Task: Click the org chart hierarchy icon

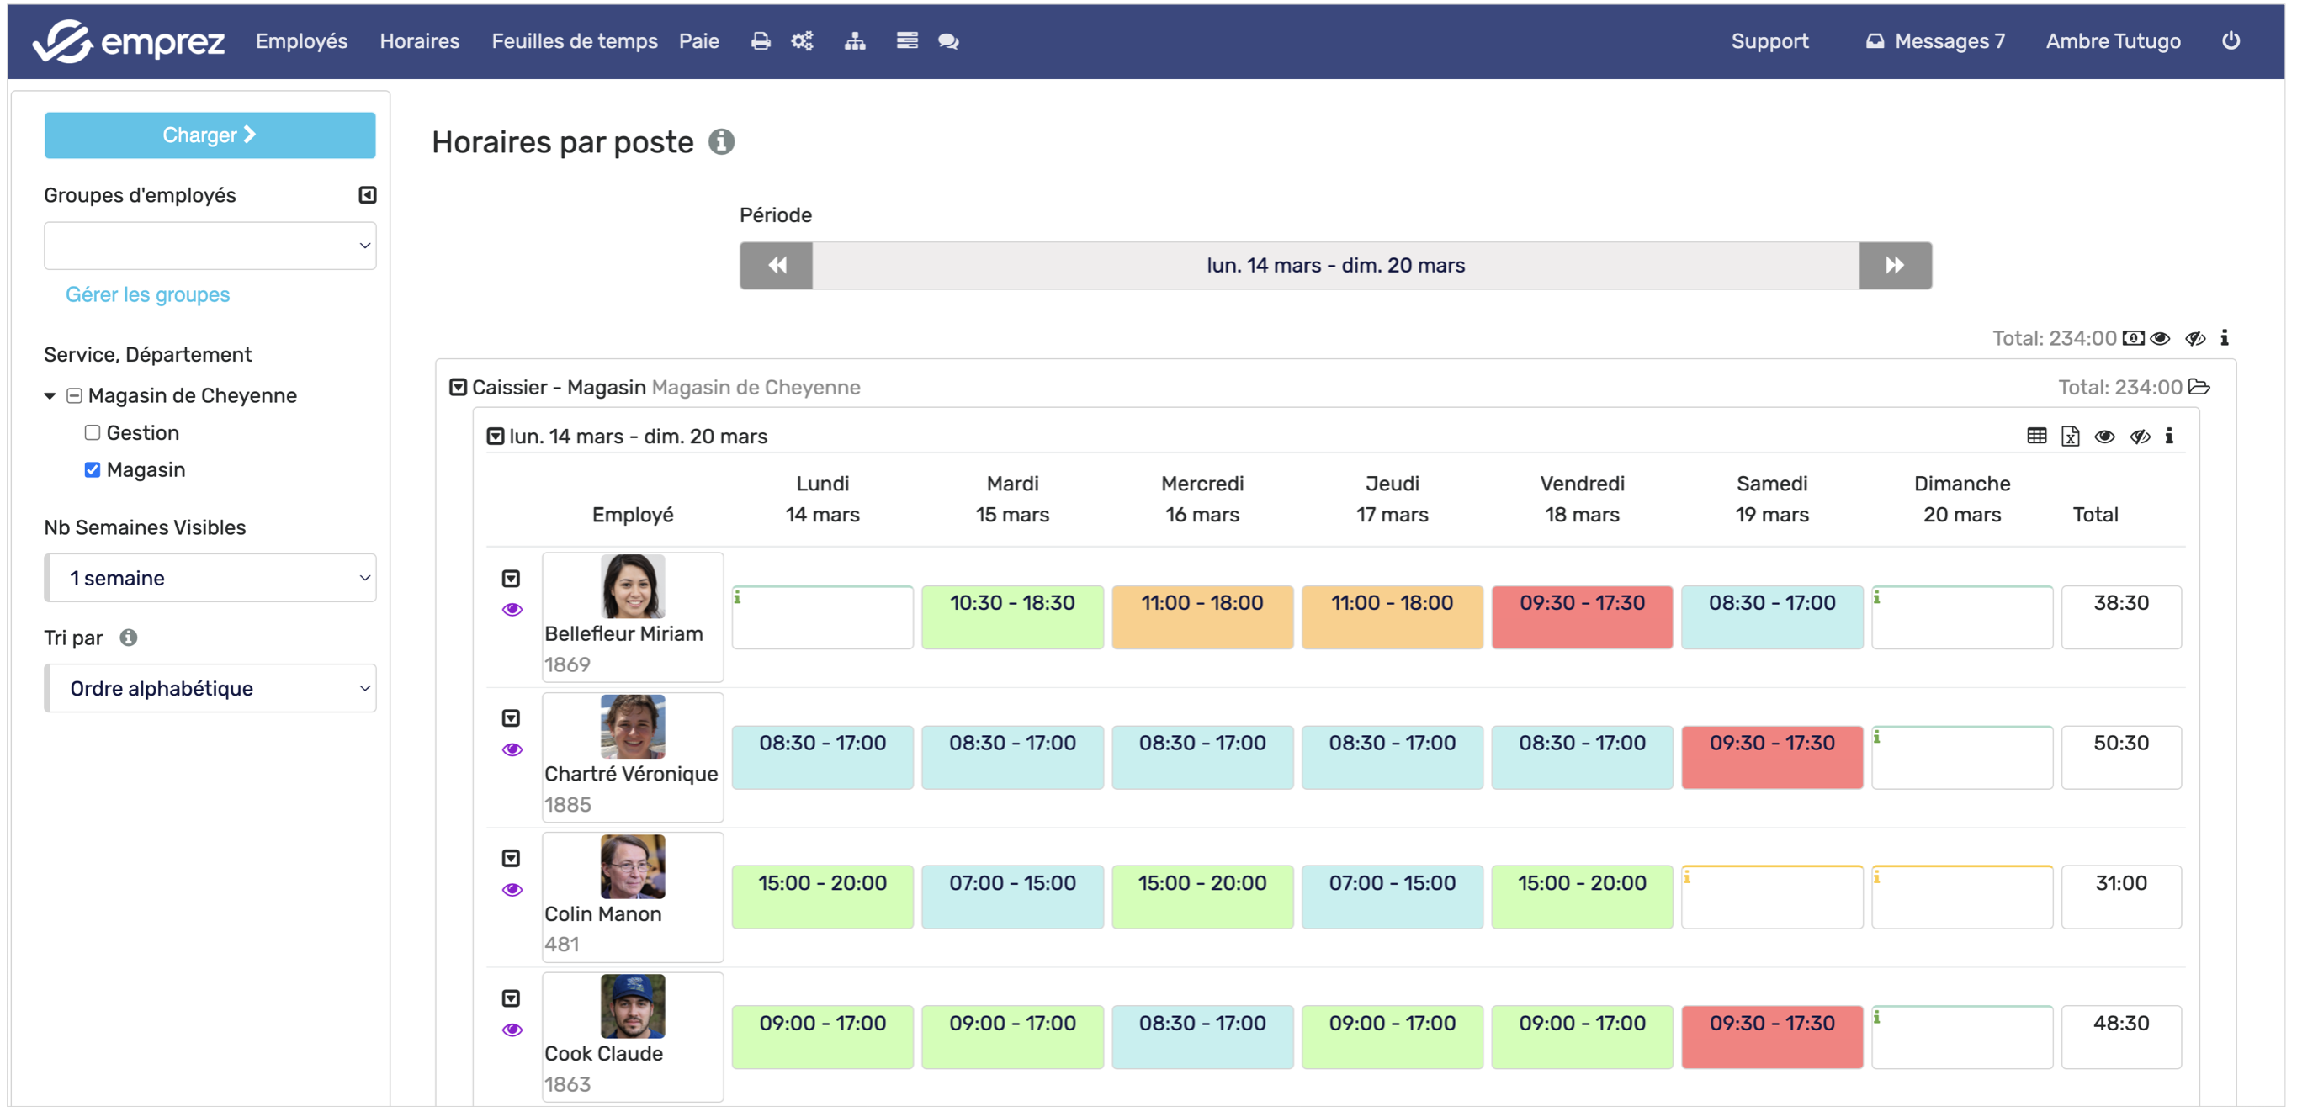Action: (x=854, y=41)
